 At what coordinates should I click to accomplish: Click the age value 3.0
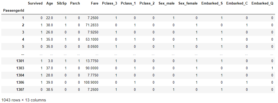[x=51, y=61]
